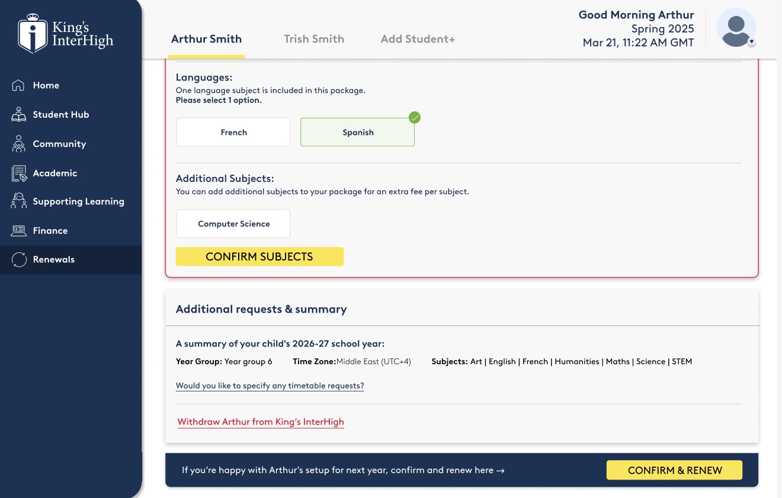Click the Supporting Learning icon

click(x=18, y=201)
